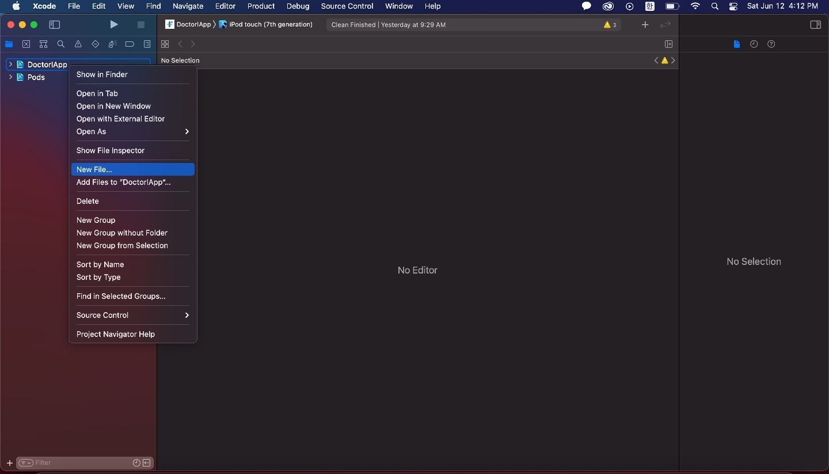
Task: Show the Quick Help inspector tab
Action: pos(771,44)
